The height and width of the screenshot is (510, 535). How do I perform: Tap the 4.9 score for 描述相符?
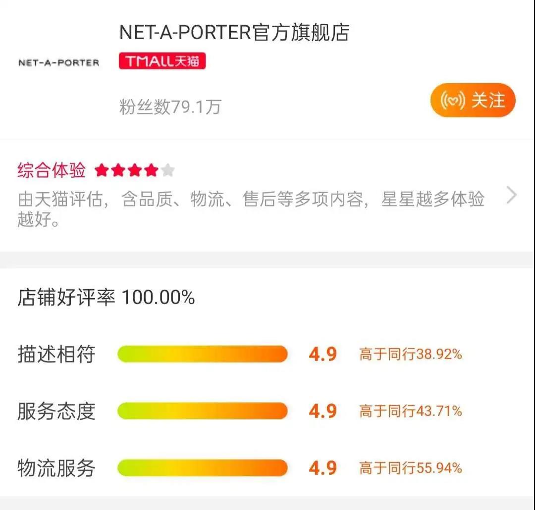coord(323,354)
